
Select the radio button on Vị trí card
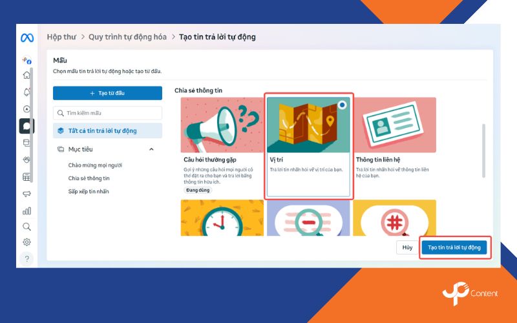[342, 104]
